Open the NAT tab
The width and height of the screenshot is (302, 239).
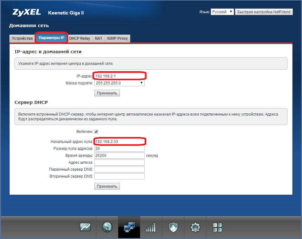pos(98,38)
